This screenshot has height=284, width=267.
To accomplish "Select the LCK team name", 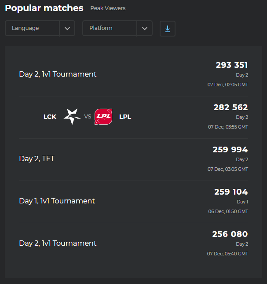I will tap(50, 117).
